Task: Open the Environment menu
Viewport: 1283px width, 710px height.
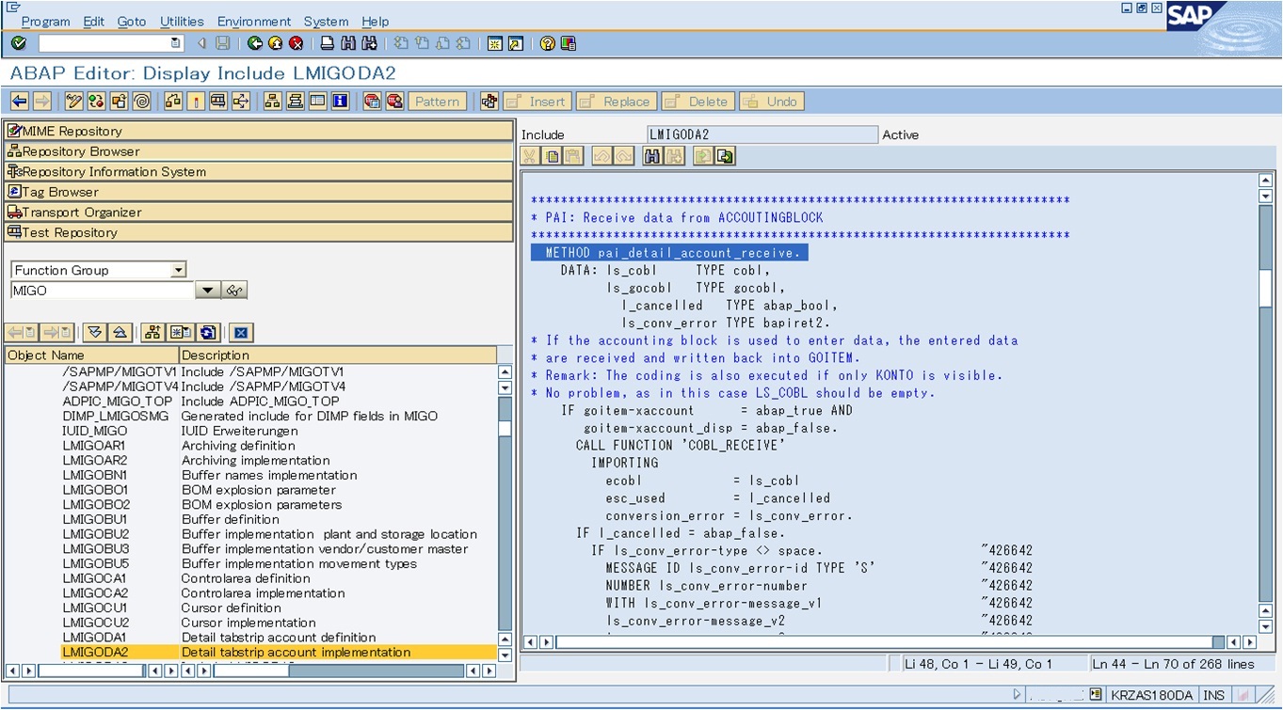Action: (x=254, y=21)
